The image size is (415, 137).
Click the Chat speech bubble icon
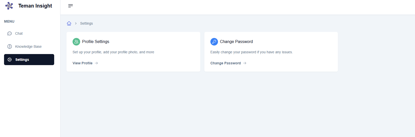click(10, 33)
